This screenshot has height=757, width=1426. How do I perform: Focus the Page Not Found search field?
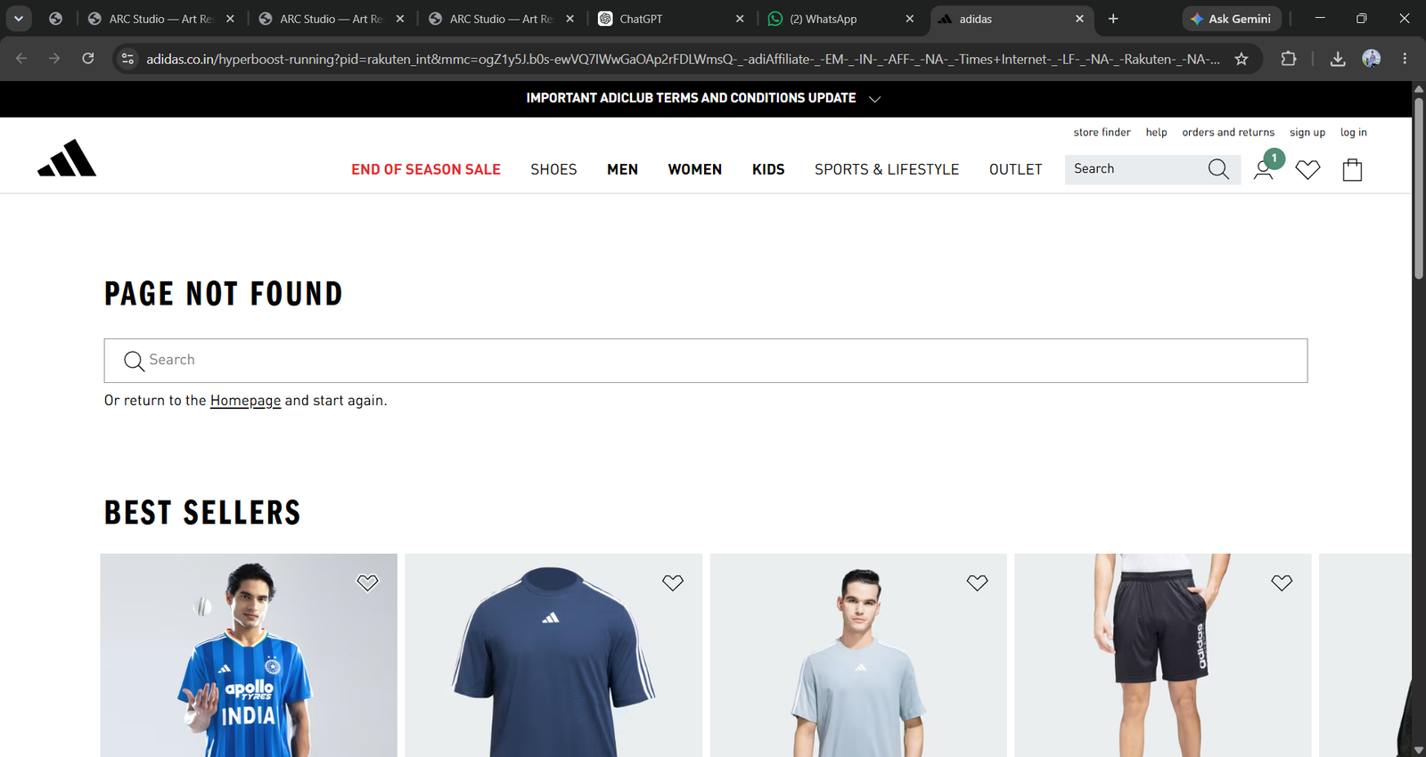point(706,361)
